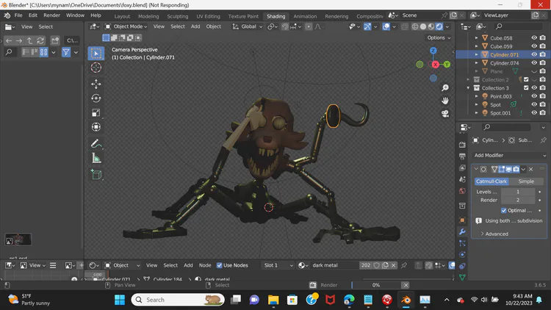The height and width of the screenshot is (310, 551).
Task: Open shader editor Object type dropdown
Action: click(122, 265)
